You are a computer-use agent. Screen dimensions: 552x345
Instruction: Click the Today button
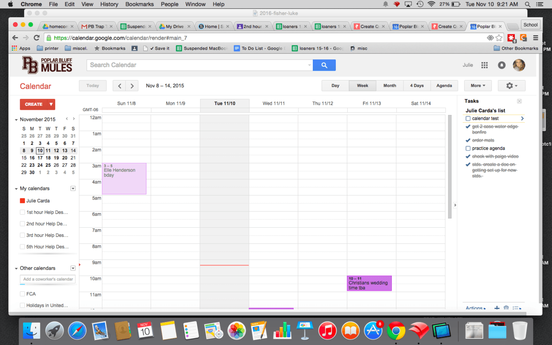click(92, 86)
